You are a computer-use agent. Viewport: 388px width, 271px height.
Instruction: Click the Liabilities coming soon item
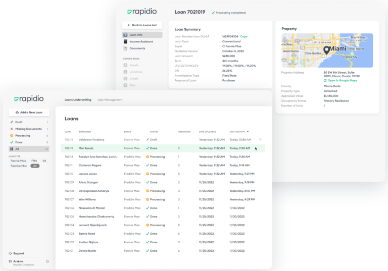133,72
